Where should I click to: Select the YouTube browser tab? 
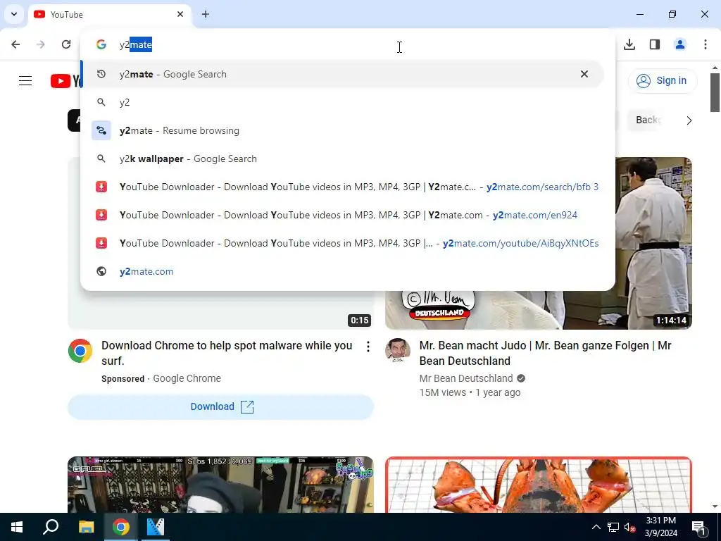(109, 14)
